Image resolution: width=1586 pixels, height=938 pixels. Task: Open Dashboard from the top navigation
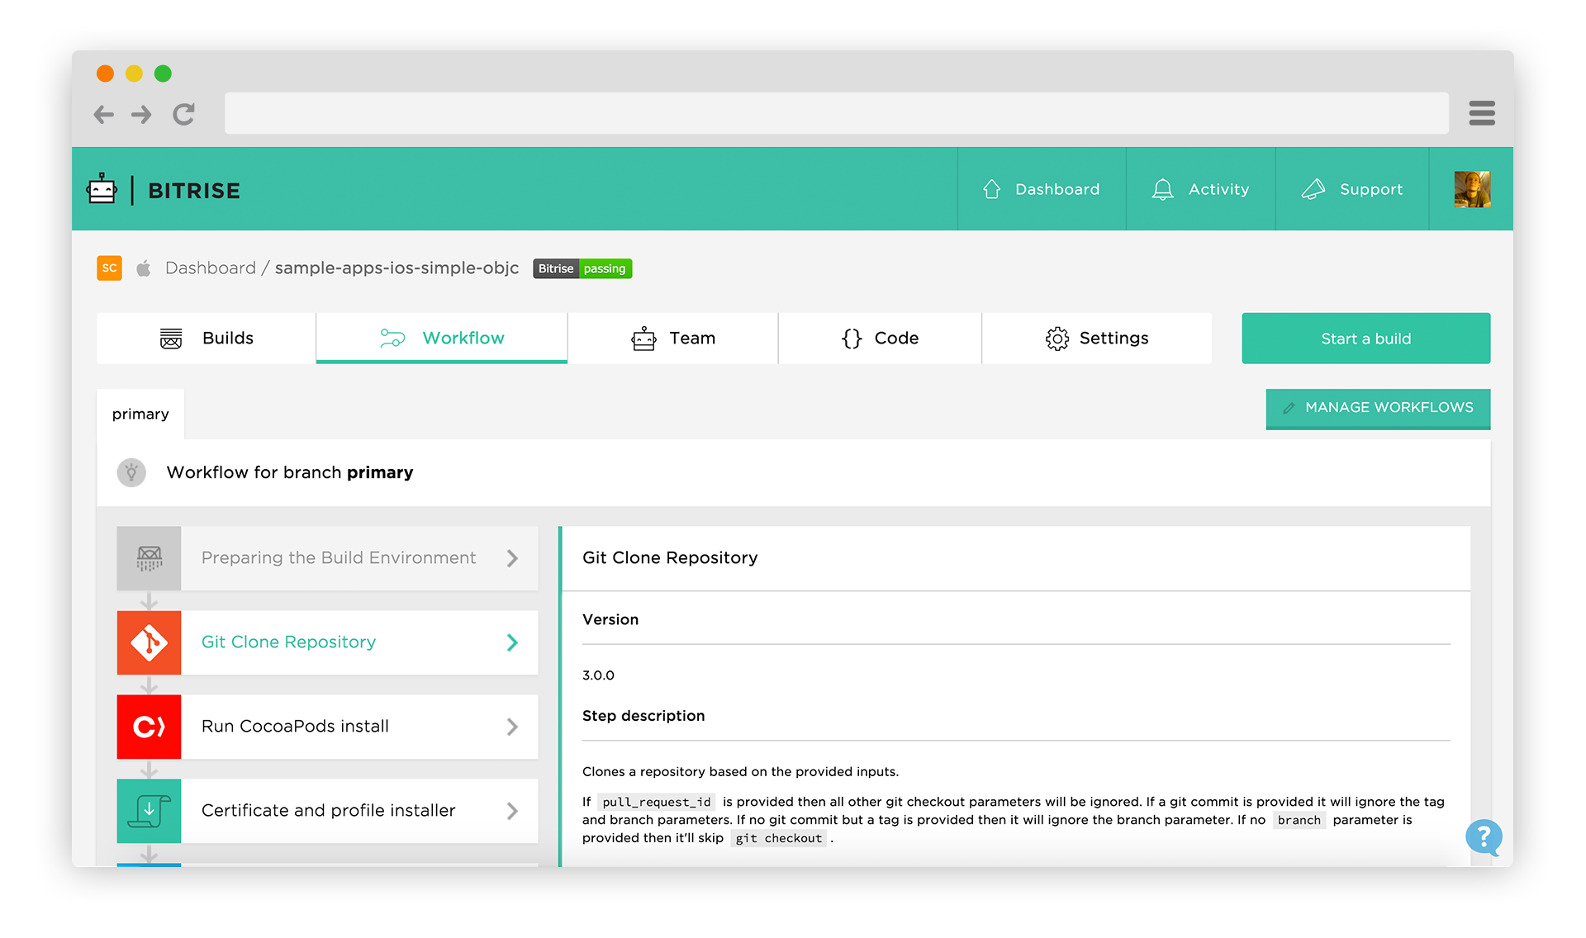point(1041,189)
